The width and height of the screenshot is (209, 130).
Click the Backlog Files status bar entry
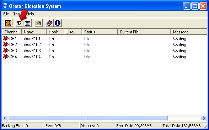(x=23, y=126)
